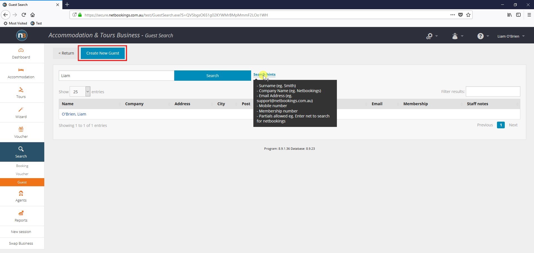Sort table by Company column
This screenshot has height=253, width=534.
147,104
